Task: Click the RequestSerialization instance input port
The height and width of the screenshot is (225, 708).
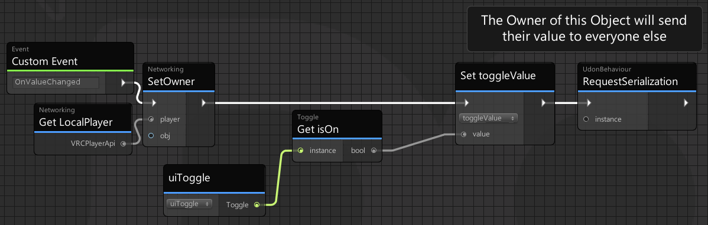Action: (586, 119)
